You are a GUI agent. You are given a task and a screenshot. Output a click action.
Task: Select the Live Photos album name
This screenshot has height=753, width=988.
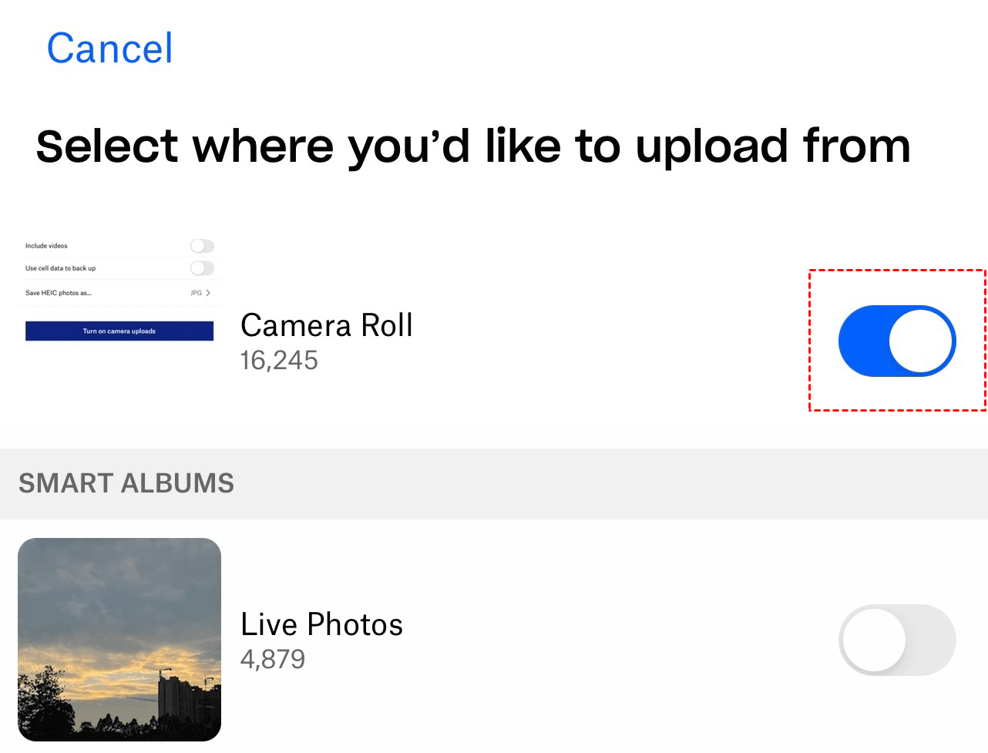tap(321, 624)
